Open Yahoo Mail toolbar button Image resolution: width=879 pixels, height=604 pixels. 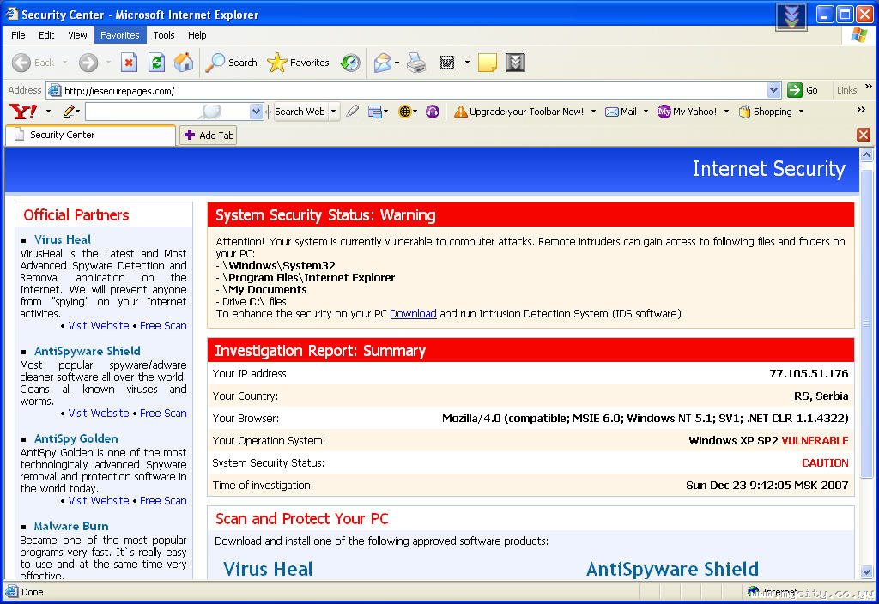[x=621, y=112]
